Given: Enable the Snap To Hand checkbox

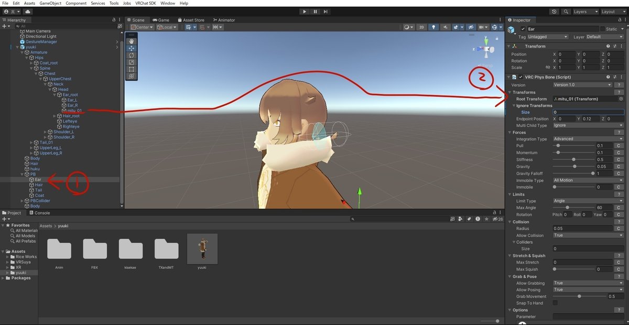Looking at the screenshot, I should pos(555,303).
